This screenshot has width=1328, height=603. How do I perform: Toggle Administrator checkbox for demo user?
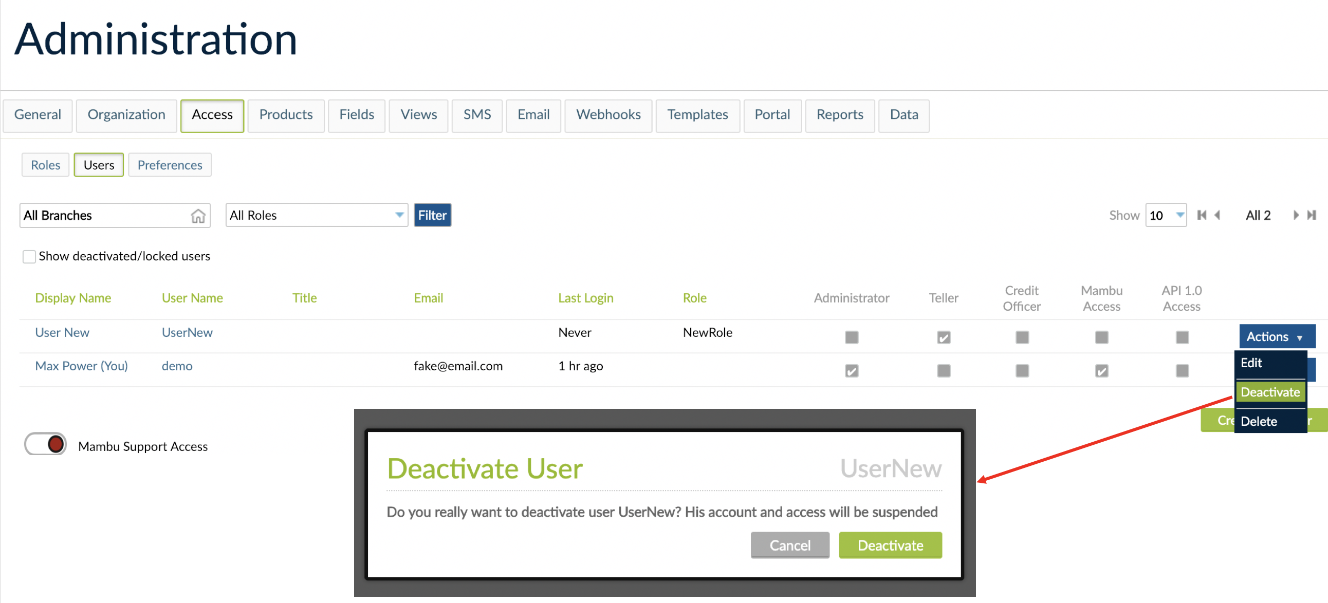tap(851, 370)
